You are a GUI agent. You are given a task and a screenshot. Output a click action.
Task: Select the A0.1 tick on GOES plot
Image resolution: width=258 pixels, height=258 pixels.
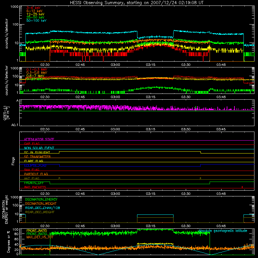click(x=15, y=125)
